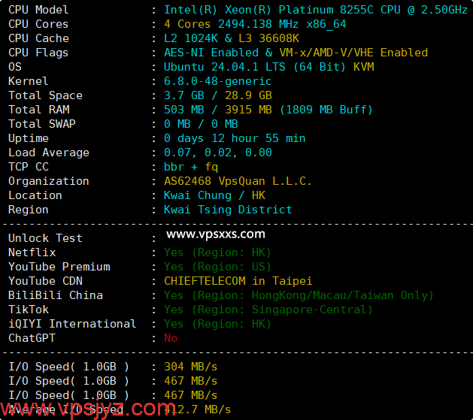Select the 'CPU Model' label
Screen dimensions: 473x420
(x=38, y=10)
